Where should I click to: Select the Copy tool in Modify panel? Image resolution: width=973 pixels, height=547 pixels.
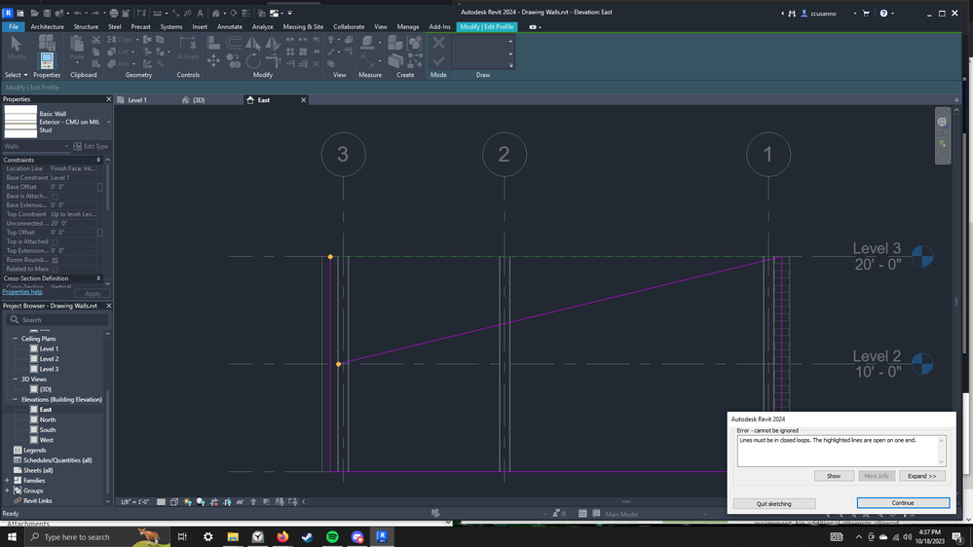tap(234, 60)
